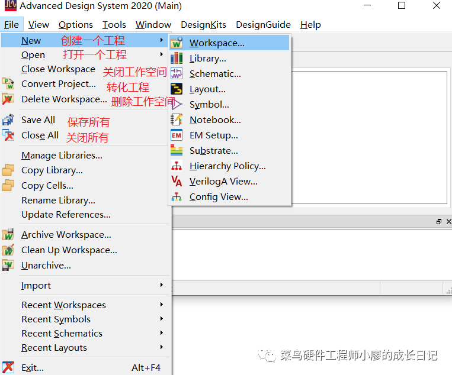
Task: Open the File menu
Action: tap(11, 25)
